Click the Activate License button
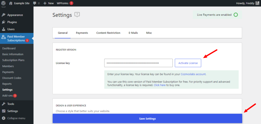 (188, 63)
